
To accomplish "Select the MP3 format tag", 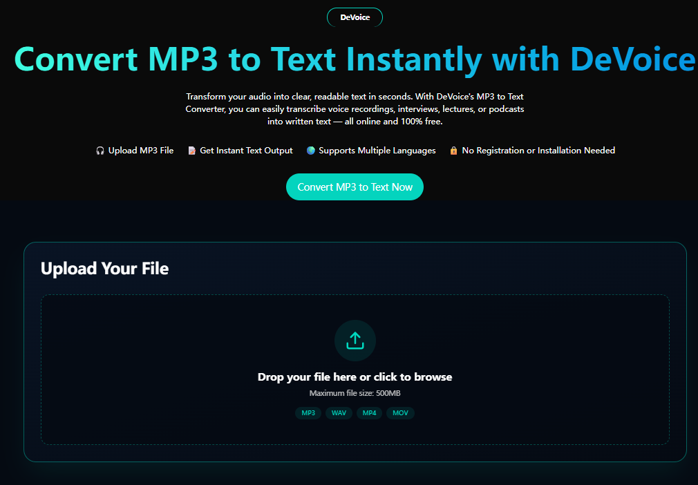I will coord(308,413).
